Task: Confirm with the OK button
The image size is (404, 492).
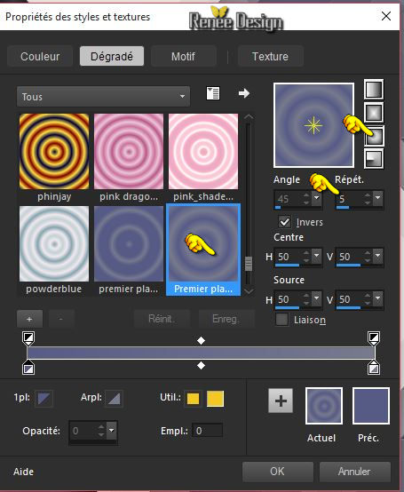Action: tap(278, 472)
